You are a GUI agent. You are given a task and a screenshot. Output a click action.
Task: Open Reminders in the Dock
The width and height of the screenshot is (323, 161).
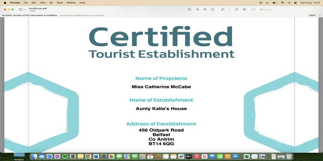point(166,157)
